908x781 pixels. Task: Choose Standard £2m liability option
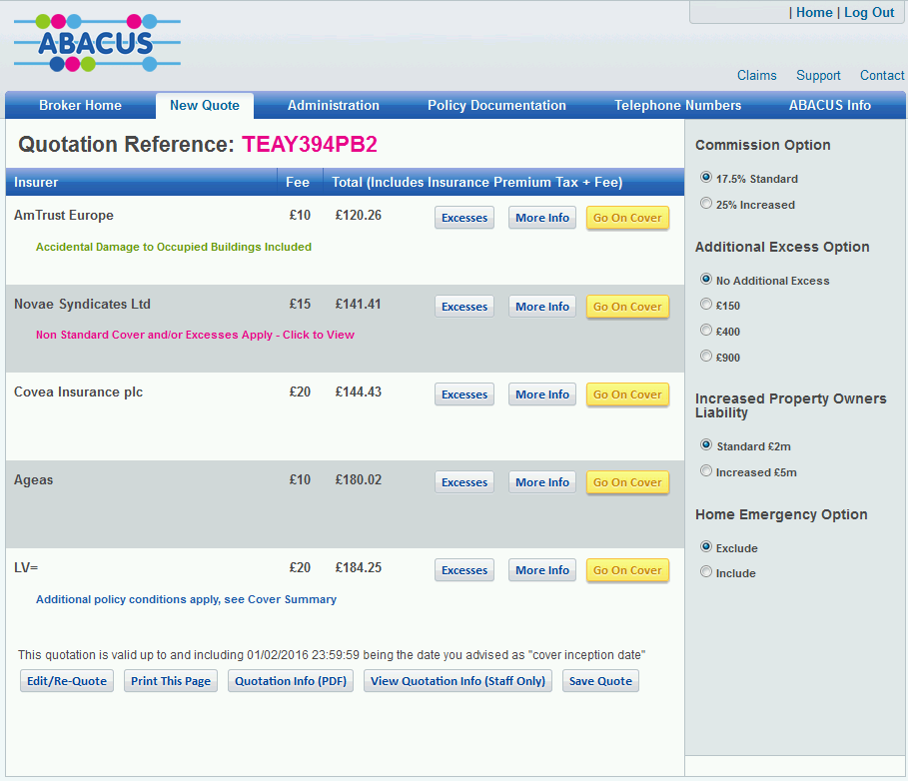(x=706, y=444)
